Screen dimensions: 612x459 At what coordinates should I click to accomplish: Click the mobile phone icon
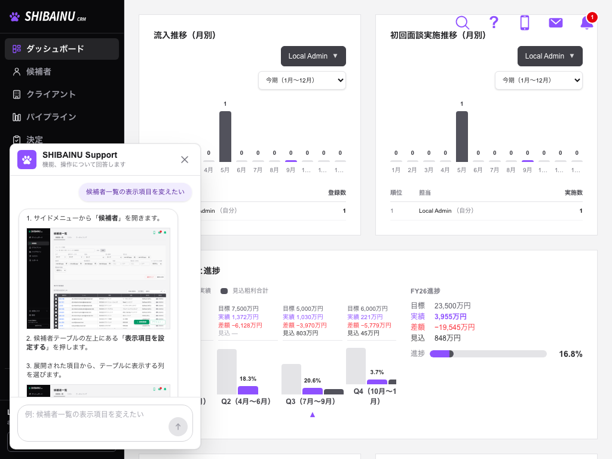pyautogui.click(x=525, y=23)
